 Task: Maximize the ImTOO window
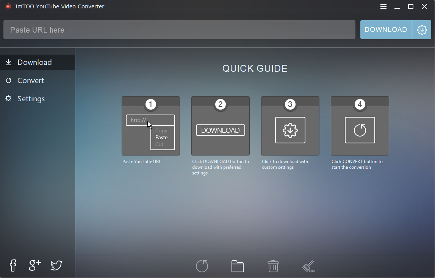(x=411, y=6)
